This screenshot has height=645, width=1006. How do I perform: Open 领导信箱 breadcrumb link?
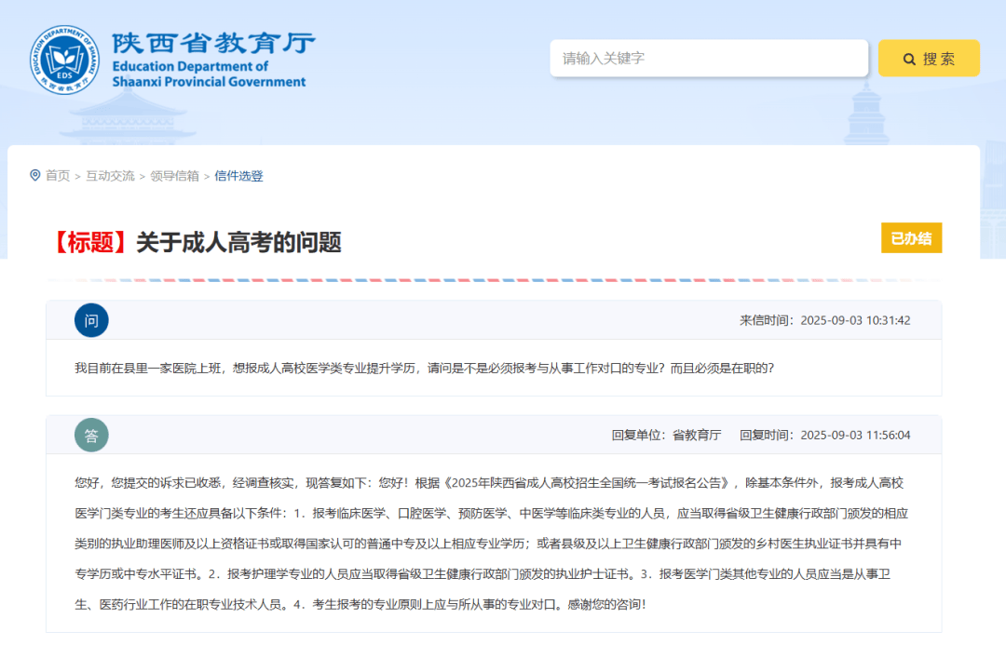[174, 176]
